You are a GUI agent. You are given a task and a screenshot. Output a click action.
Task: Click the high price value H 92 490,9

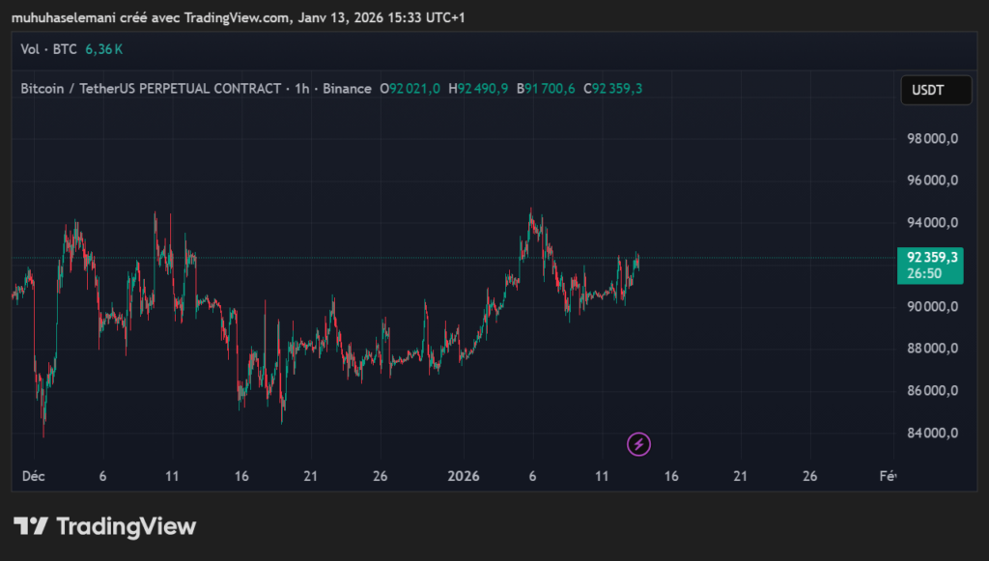coord(478,88)
